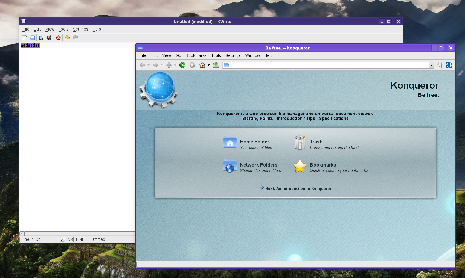Viewport: 465px width, 278px height.
Task: Expand the Forward history dropdown arrow
Action: click(x=162, y=65)
